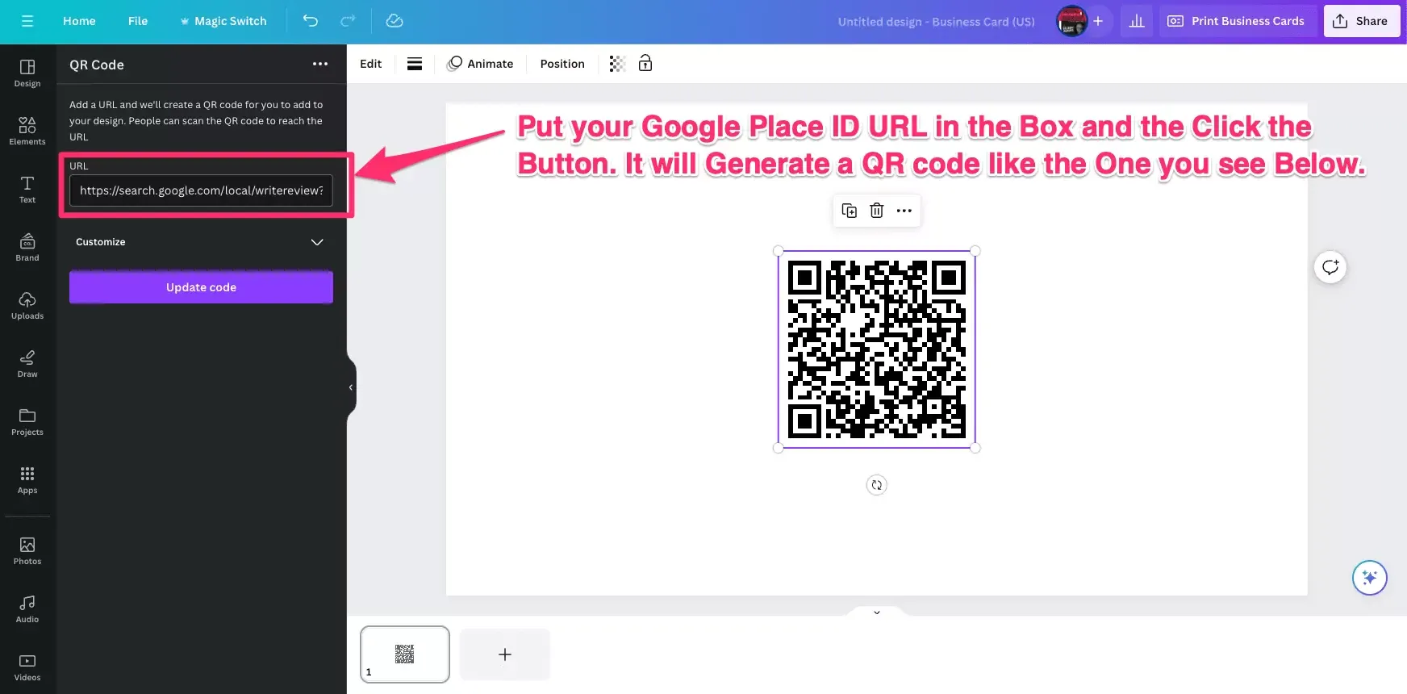The image size is (1407, 694).
Task: Open the transparency checkerboard icon
Action: (x=617, y=64)
